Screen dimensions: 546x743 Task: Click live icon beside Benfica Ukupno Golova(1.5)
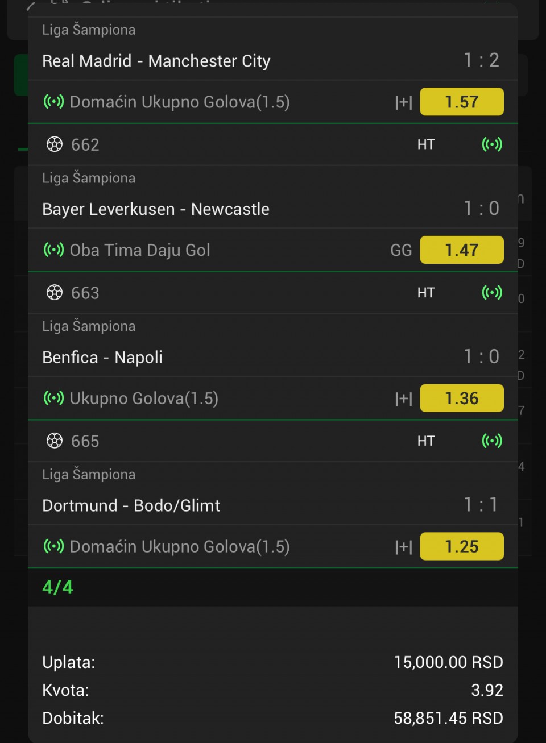(54, 399)
